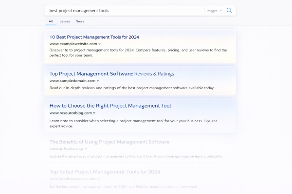Expand arrow next to www.examplewebsite.com

(x=100, y=44)
